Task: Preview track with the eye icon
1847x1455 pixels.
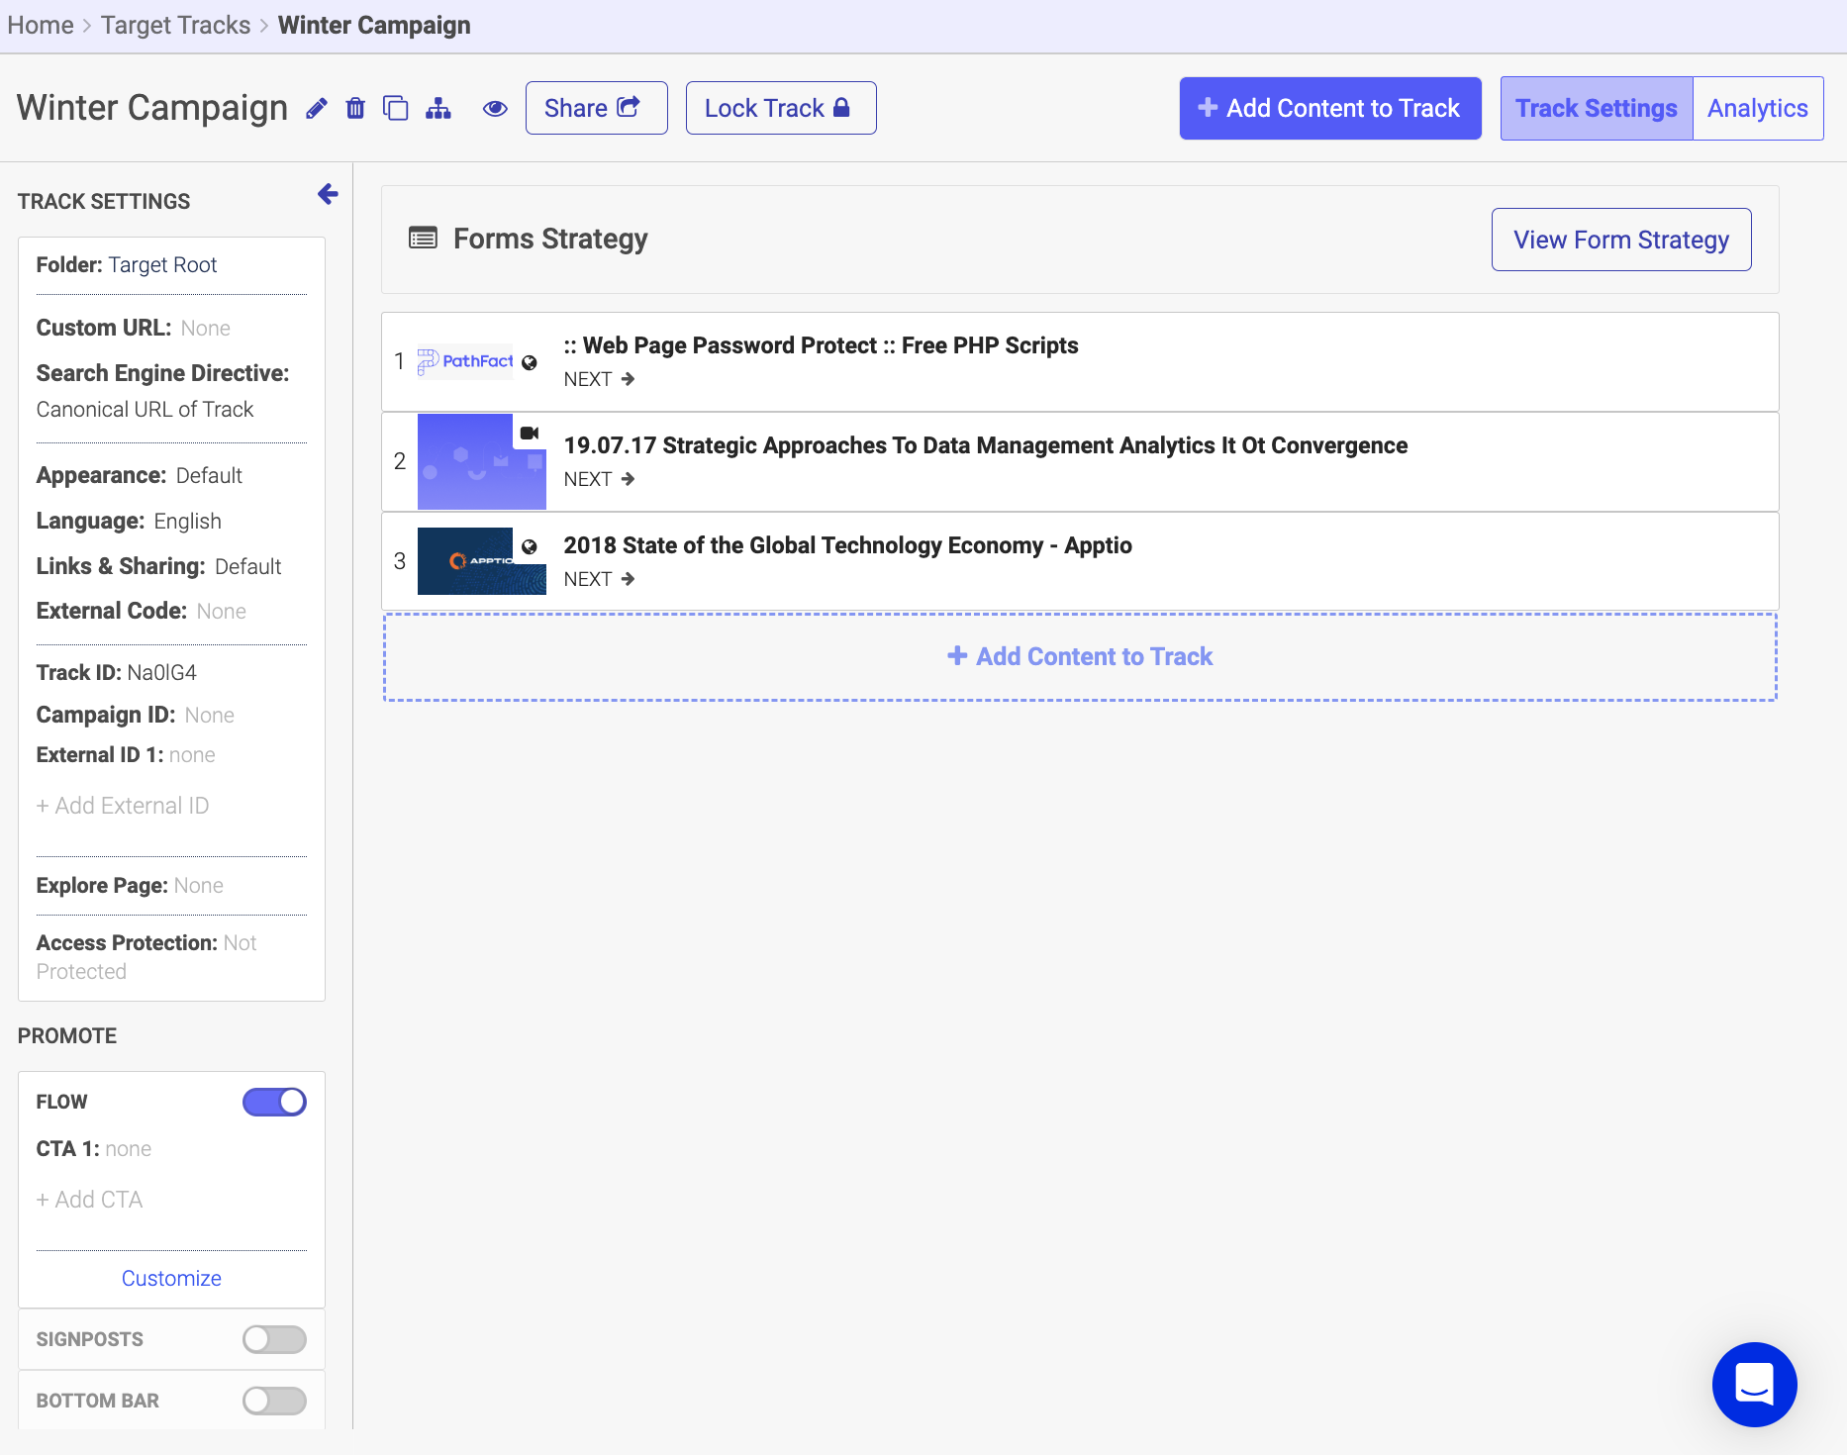Action: point(495,108)
